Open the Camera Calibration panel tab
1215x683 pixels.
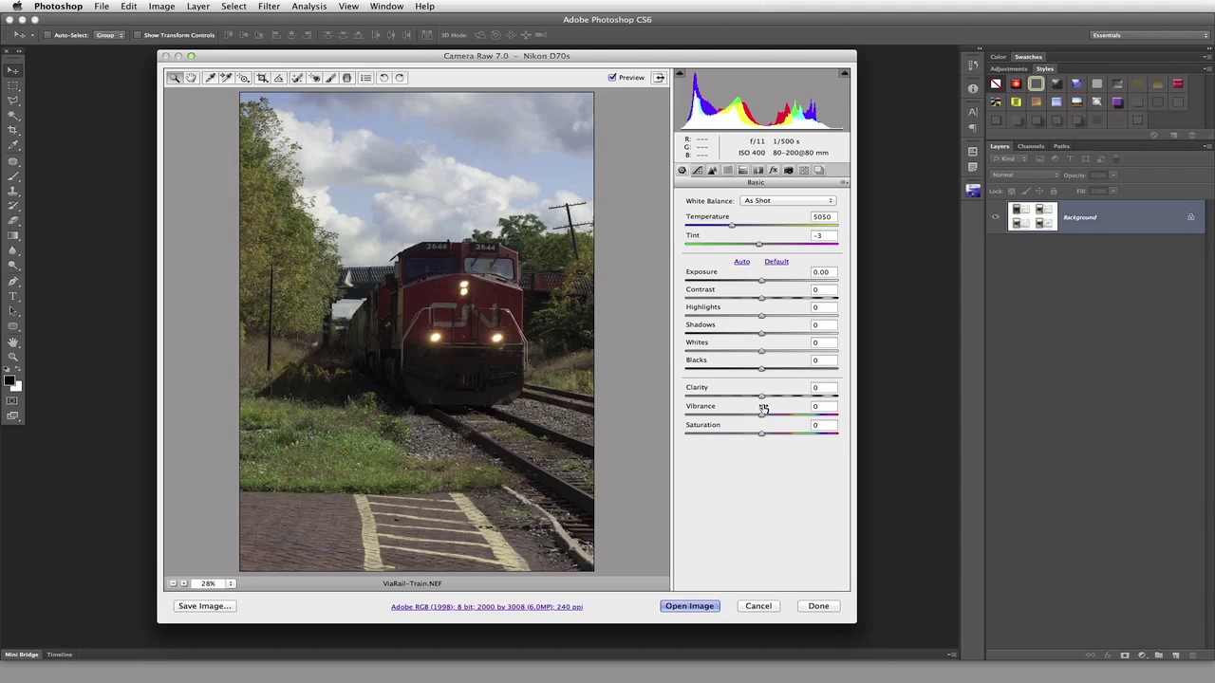tap(788, 171)
